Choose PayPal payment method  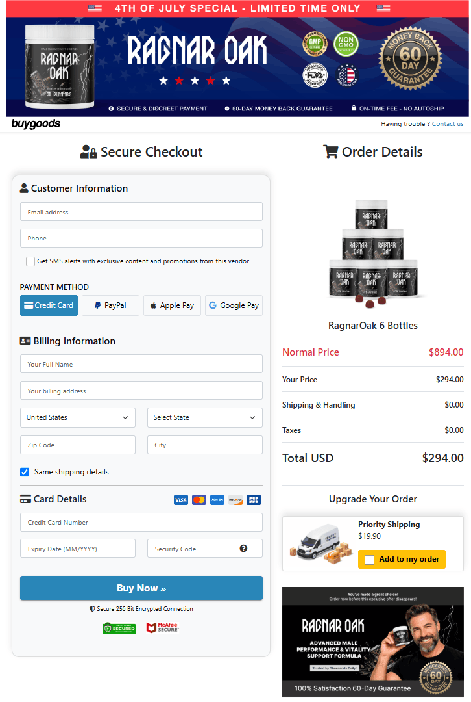(x=110, y=305)
